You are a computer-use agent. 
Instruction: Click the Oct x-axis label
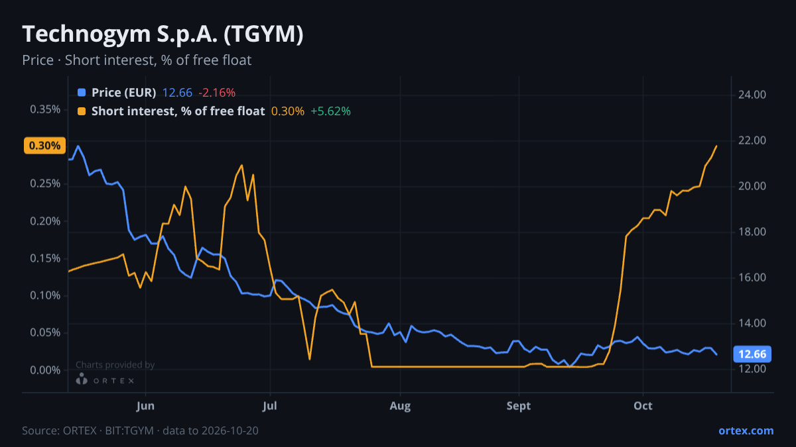[643, 405]
